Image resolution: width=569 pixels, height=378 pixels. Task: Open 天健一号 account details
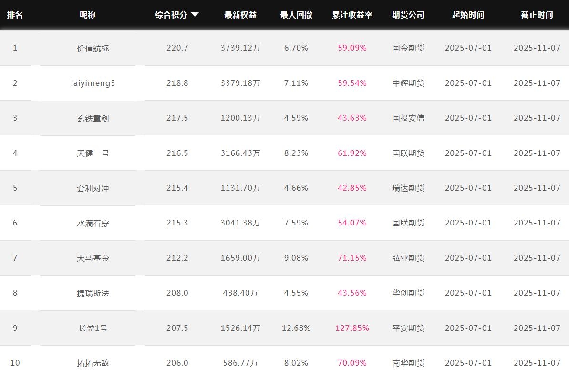[93, 153]
